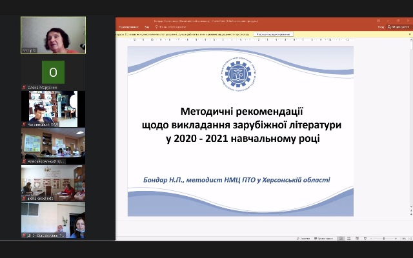Select participant tile with green O avatar
413x258 pixels.
pyautogui.click(x=53, y=72)
